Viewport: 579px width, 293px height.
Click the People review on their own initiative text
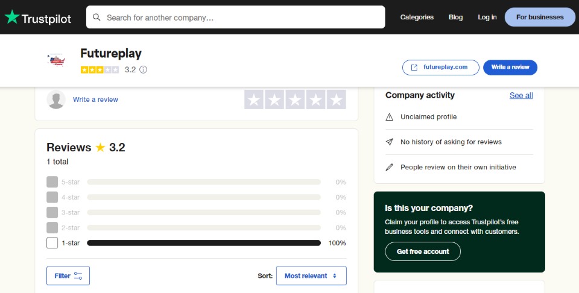pyautogui.click(x=458, y=167)
